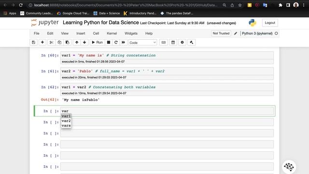This screenshot has height=174, width=309.
Task: Click the Python 3 (ipykernel) kernel name
Action: coord(257,33)
